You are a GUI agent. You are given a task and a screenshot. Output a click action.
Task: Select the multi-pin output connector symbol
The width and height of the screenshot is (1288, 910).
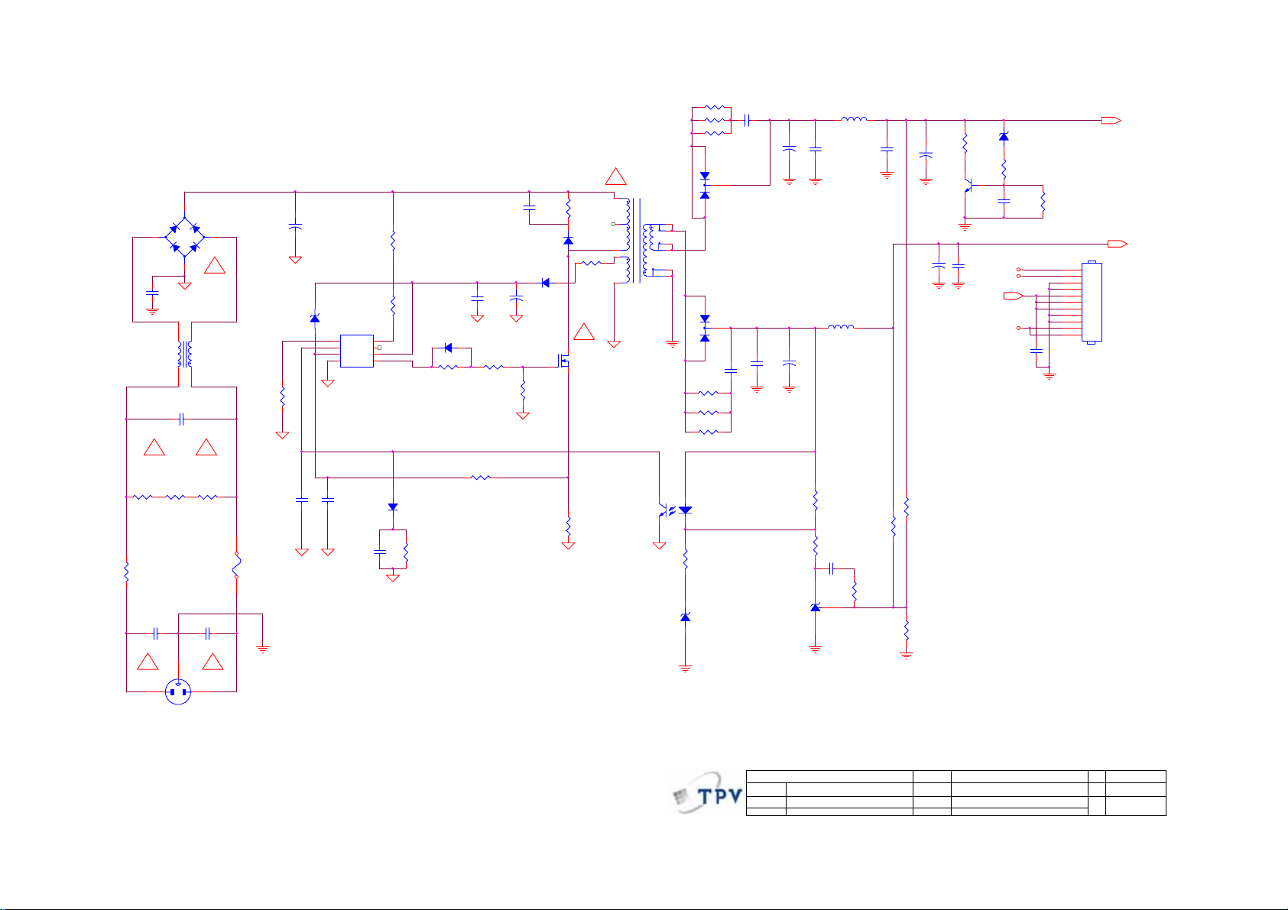1092,303
